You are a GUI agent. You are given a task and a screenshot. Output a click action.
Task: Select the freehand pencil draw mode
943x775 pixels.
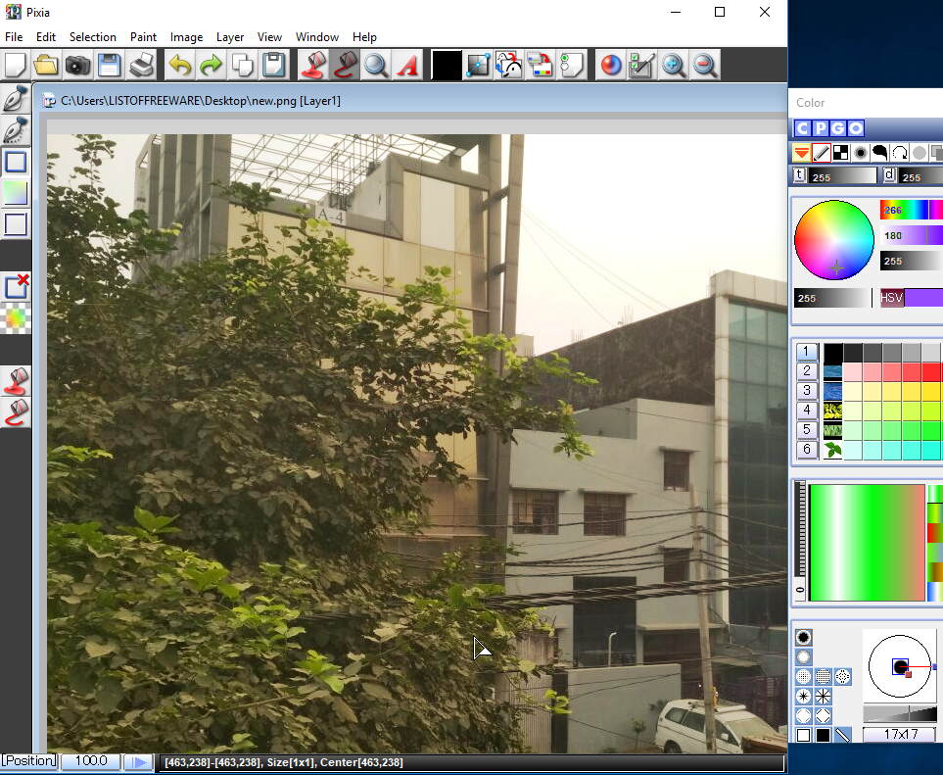(821, 153)
